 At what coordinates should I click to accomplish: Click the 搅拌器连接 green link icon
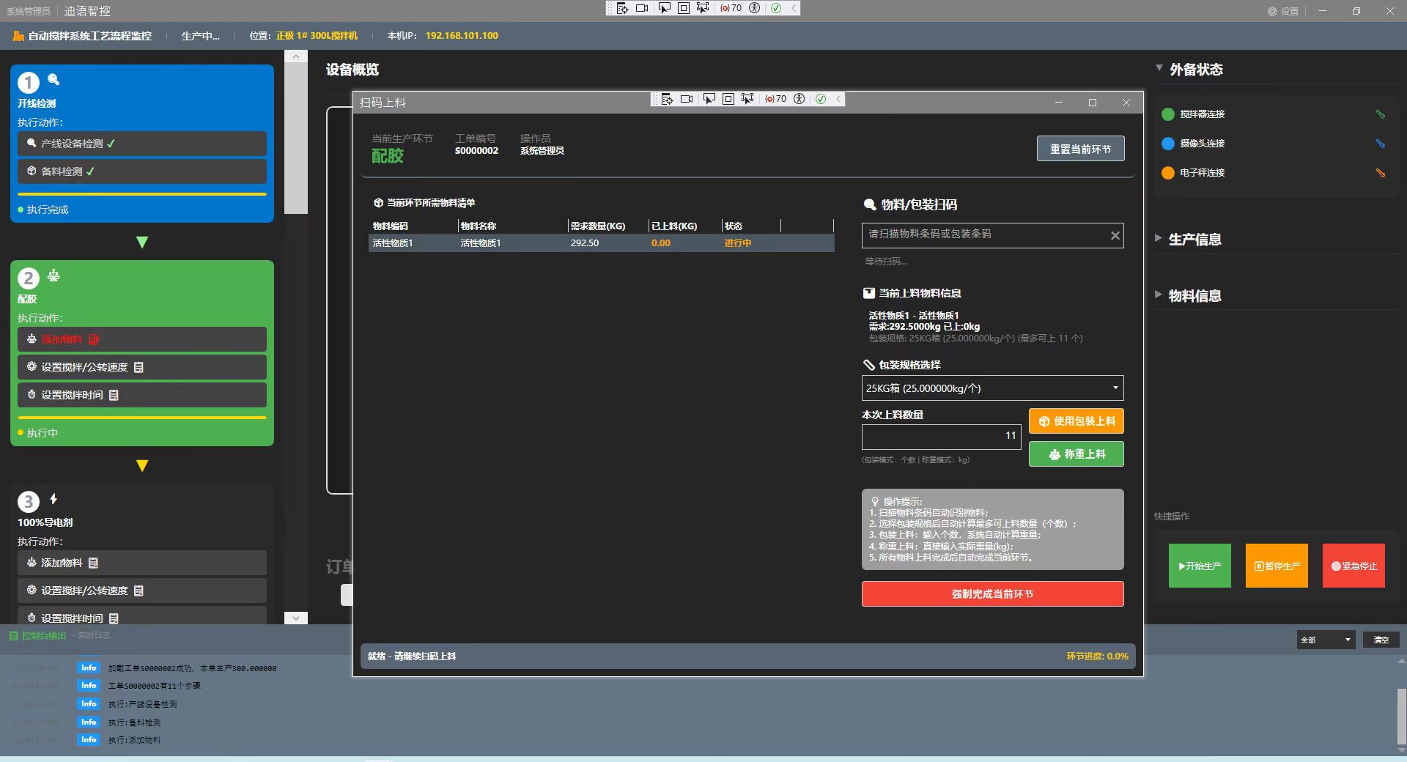coord(1380,114)
